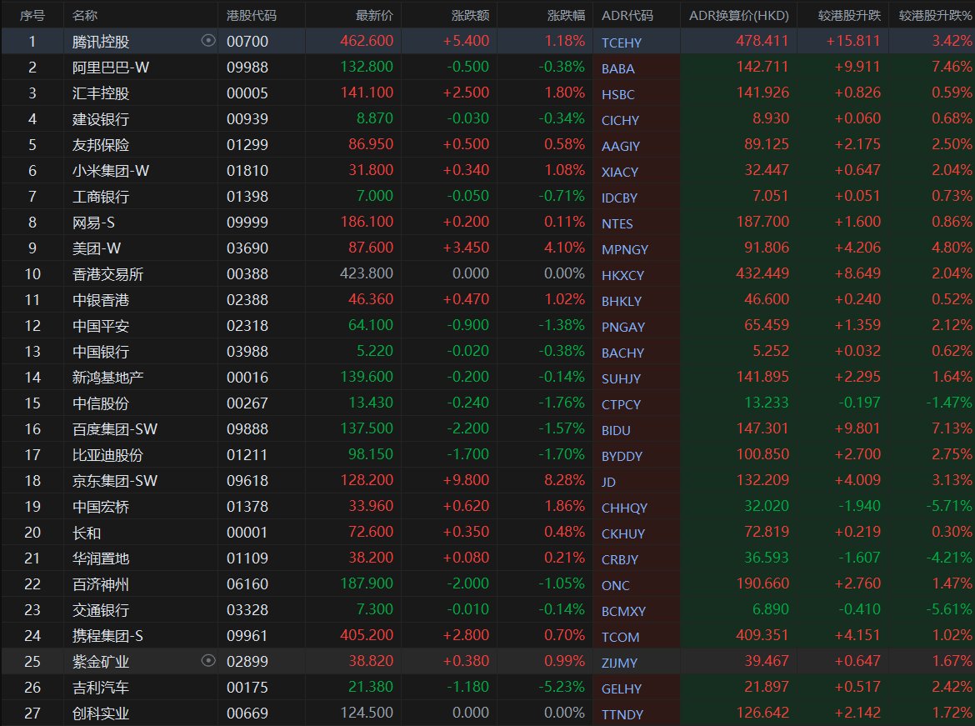
Task: Select the 中国宏桥 stock name
Action: pyautogui.click(x=101, y=507)
